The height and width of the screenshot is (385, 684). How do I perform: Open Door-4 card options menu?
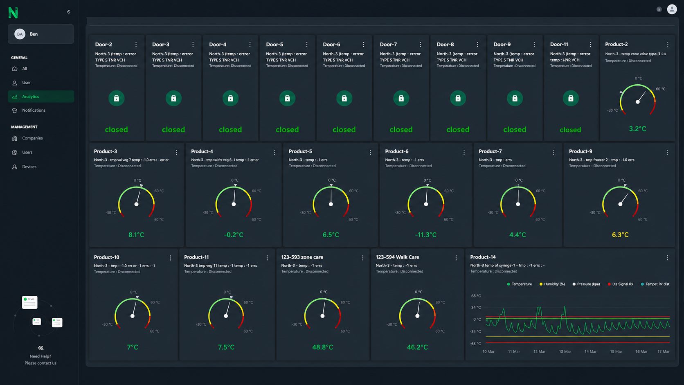250,45
